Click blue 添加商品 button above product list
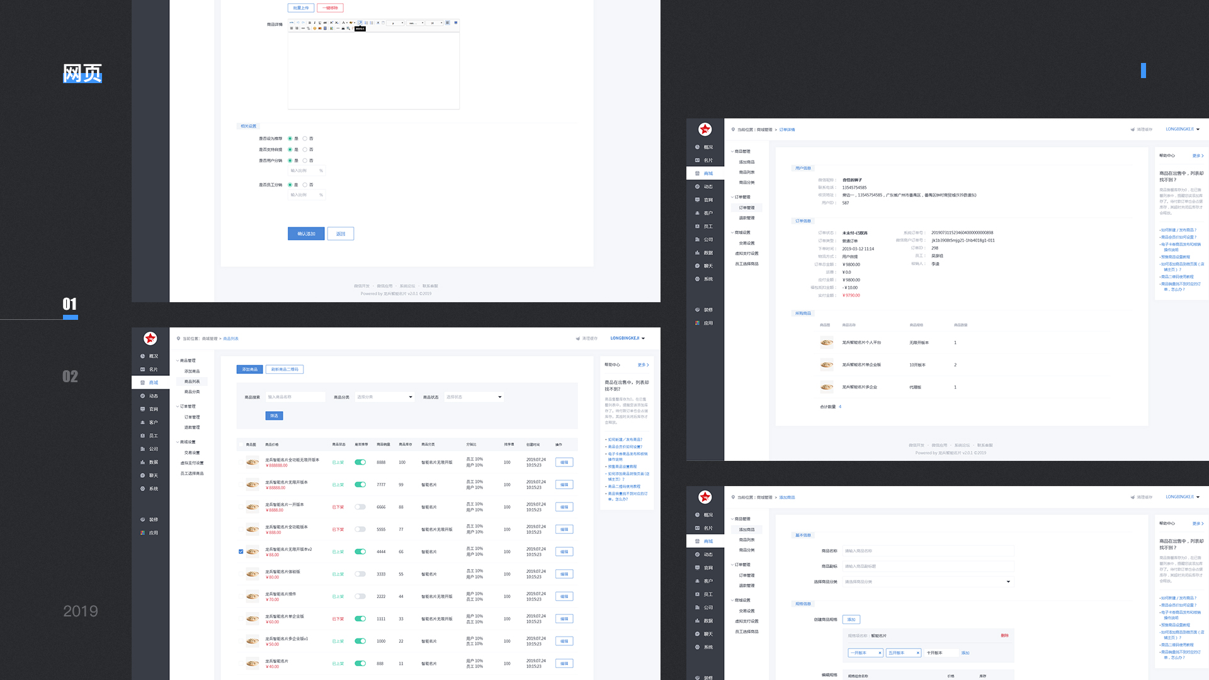This screenshot has height=680, width=1209. click(x=250, y=370)
